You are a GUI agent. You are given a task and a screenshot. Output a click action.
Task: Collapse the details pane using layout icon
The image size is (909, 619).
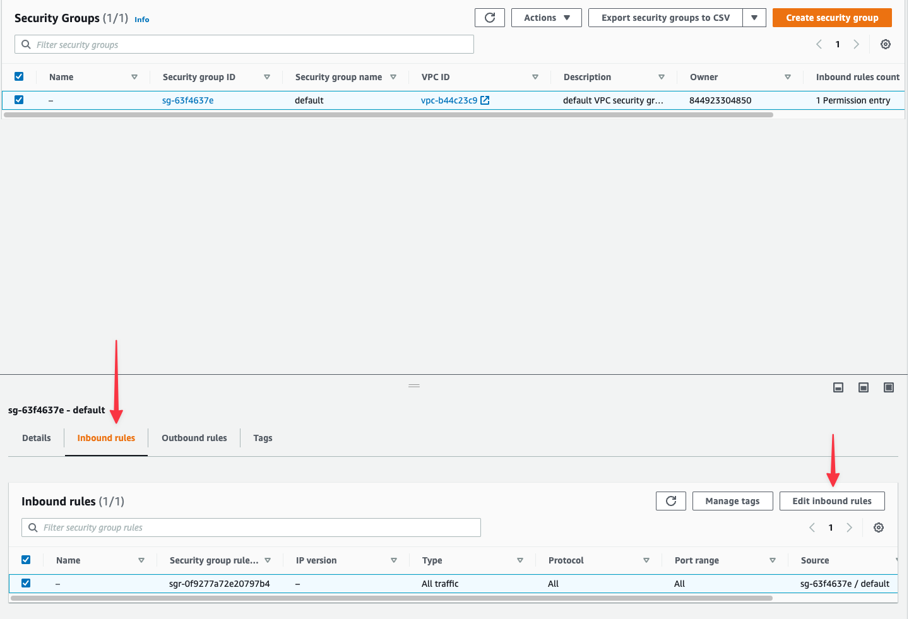pyautogui.click(x=838, y=387)
